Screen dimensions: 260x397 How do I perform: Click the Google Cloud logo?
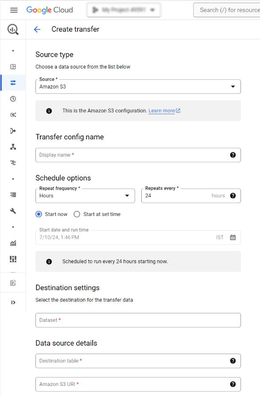pyautogui.click(x=50, y=10)
